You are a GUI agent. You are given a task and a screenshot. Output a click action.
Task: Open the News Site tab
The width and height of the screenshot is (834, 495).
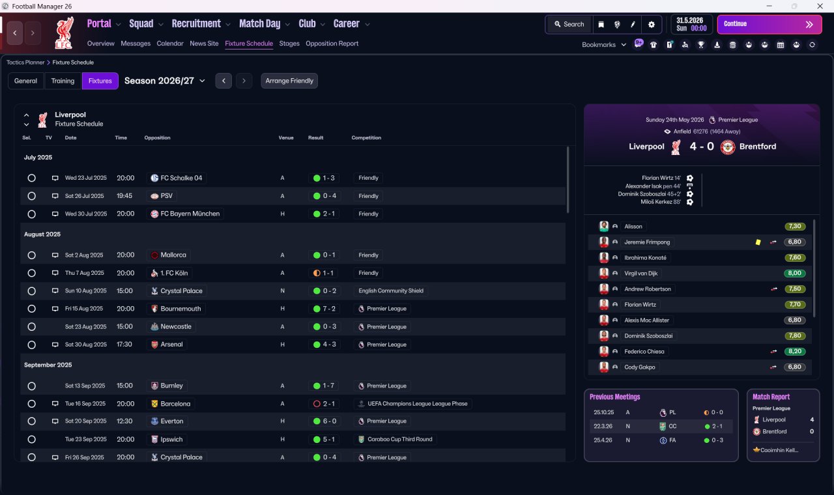tap(204, 44)
